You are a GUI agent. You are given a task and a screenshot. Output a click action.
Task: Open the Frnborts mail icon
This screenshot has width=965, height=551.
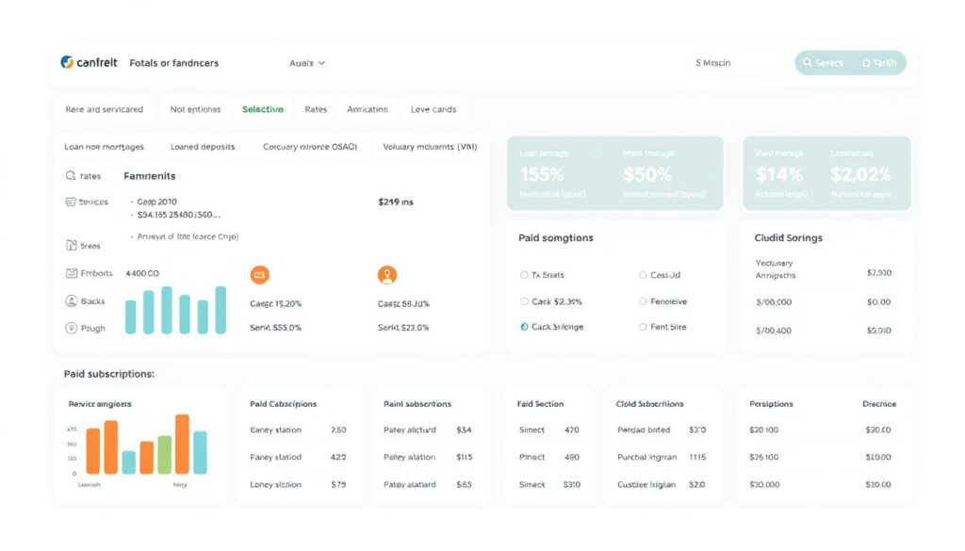click(71, 273)
